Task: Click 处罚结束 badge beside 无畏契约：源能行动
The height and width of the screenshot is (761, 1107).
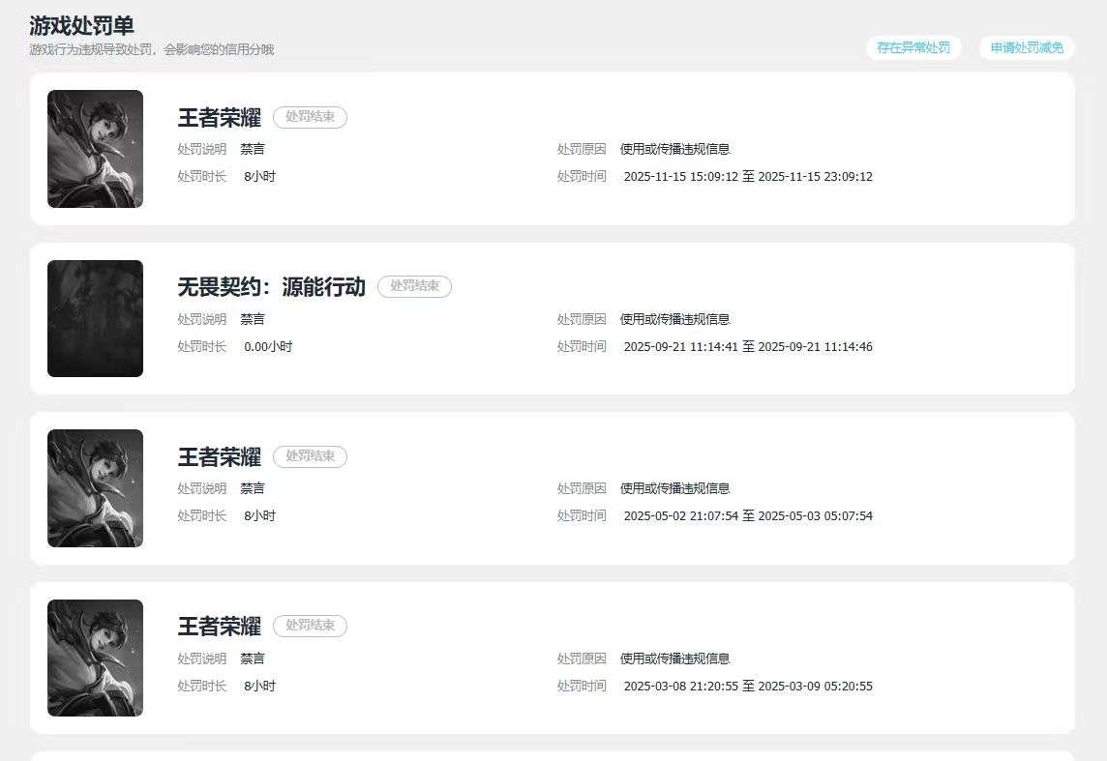Action: [414, 286]
